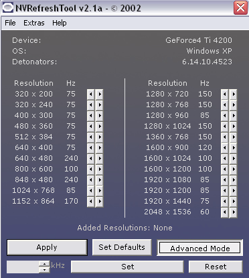This screenshot has width=249, height=278.
Task: Decrease Hz for 480 x 360
Action: tap(90, 127)
